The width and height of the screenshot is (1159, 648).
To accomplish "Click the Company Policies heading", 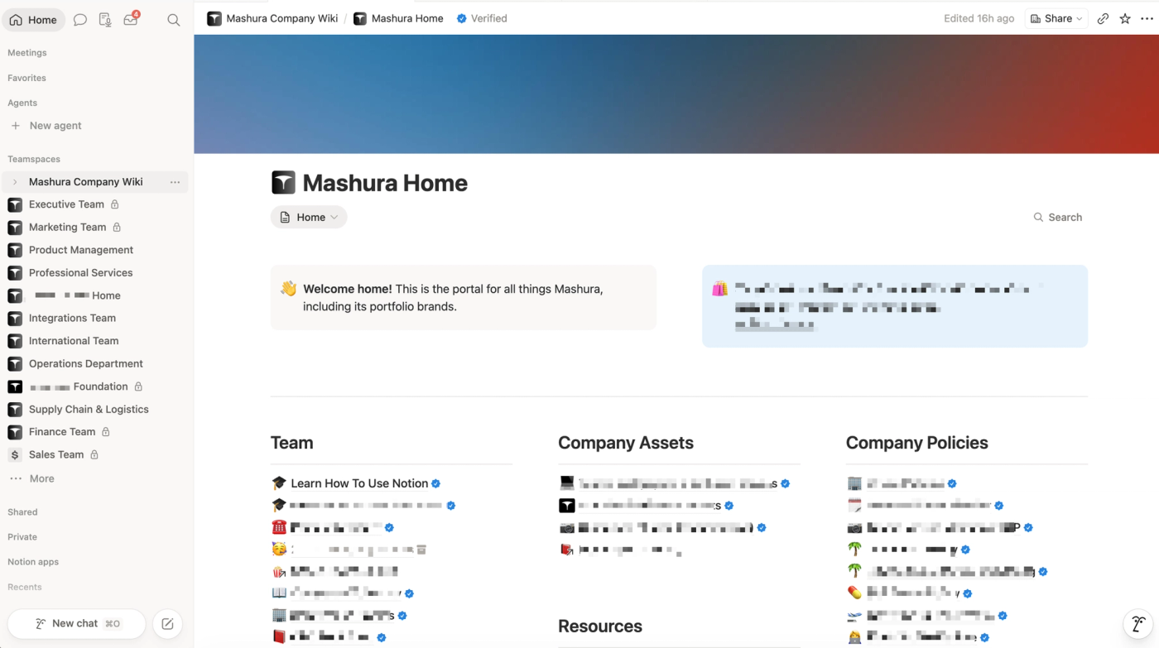I will pyautogui.click(x=917, y=443).
